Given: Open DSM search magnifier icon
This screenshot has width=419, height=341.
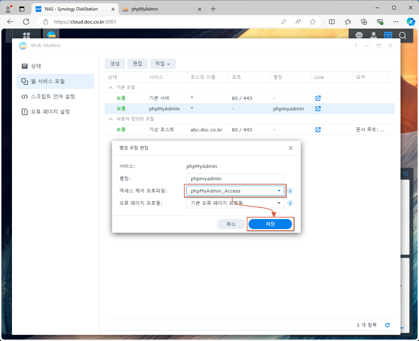Looking at the screenshot, I should 402,35.
